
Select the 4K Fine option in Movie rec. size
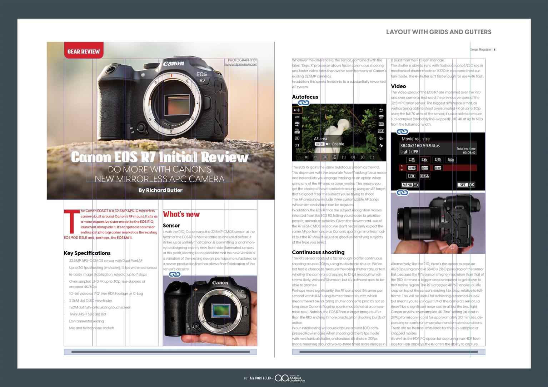pyautogui.click(x=412, y=160)
